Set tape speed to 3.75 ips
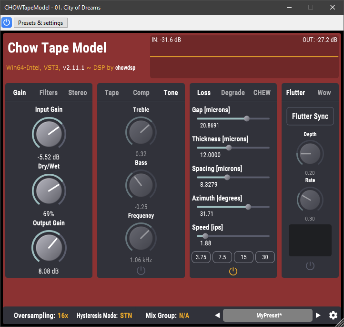This screenshot has height=327, width=344. 201,257
